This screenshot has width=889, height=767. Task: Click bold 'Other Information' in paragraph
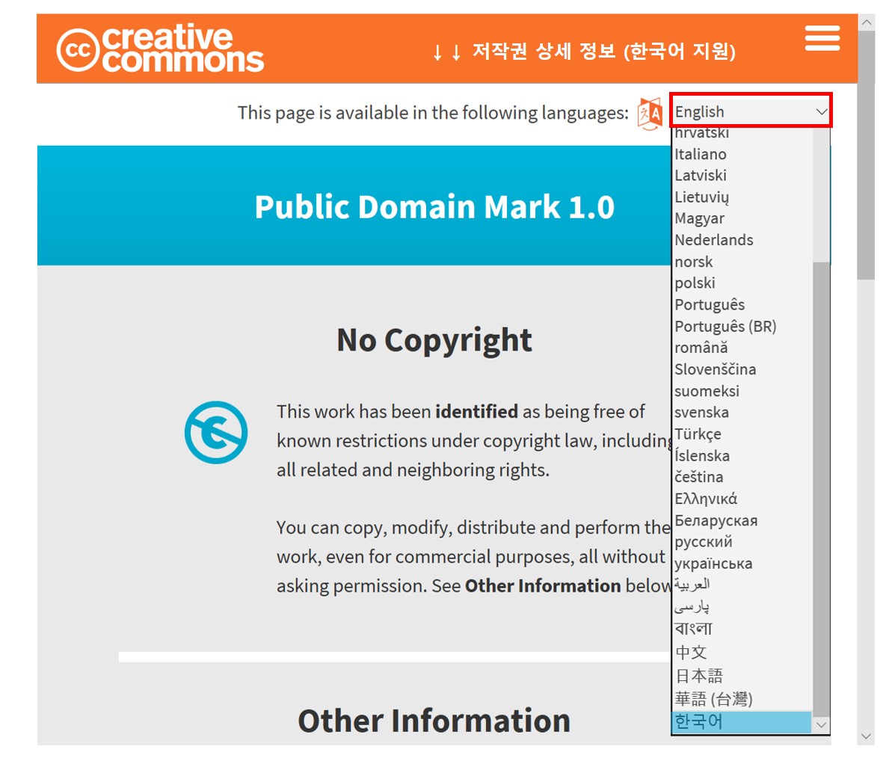[x=543, y=585]
